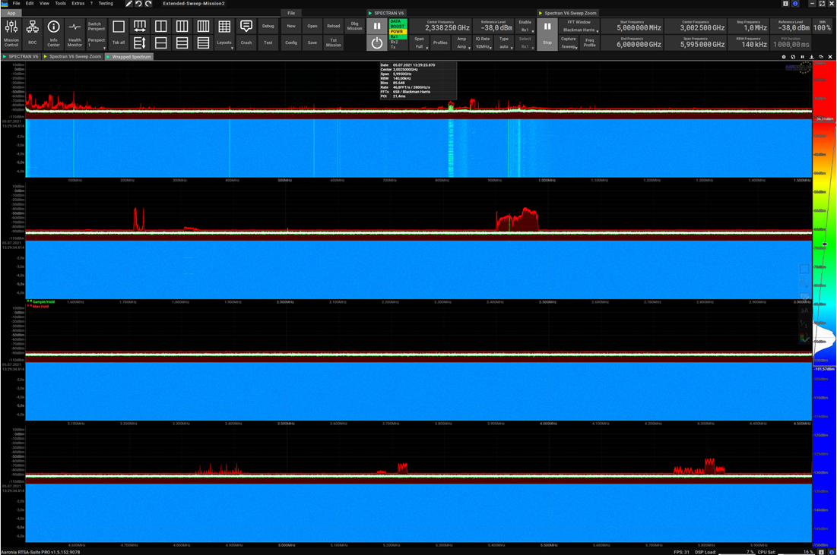837x555 pixels.
Task: Open the Type auto dropdown
Action: coord(504,43)
